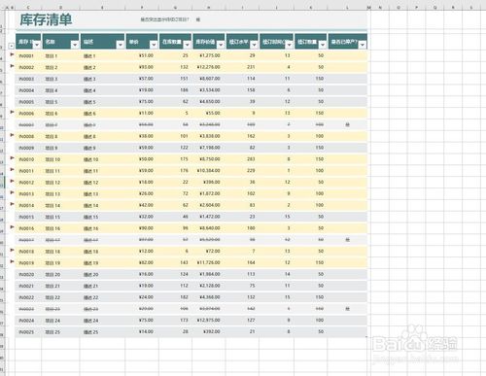
Task: Select the description cell 描述 12
Action: 102,183
